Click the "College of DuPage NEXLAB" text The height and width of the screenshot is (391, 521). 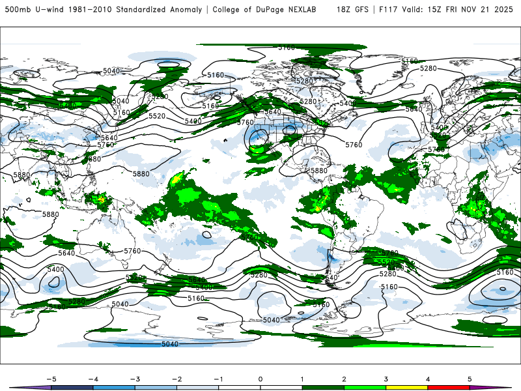(264, 10)
